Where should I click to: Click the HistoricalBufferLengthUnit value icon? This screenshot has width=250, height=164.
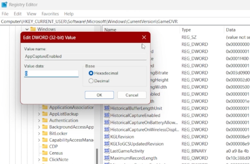[107, 108]
